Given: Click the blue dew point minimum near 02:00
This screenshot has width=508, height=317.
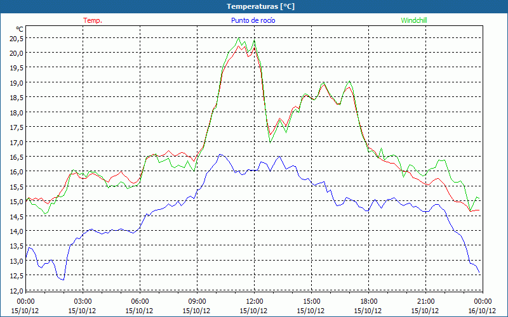Looking at the screenshot, I should (63, 280).
